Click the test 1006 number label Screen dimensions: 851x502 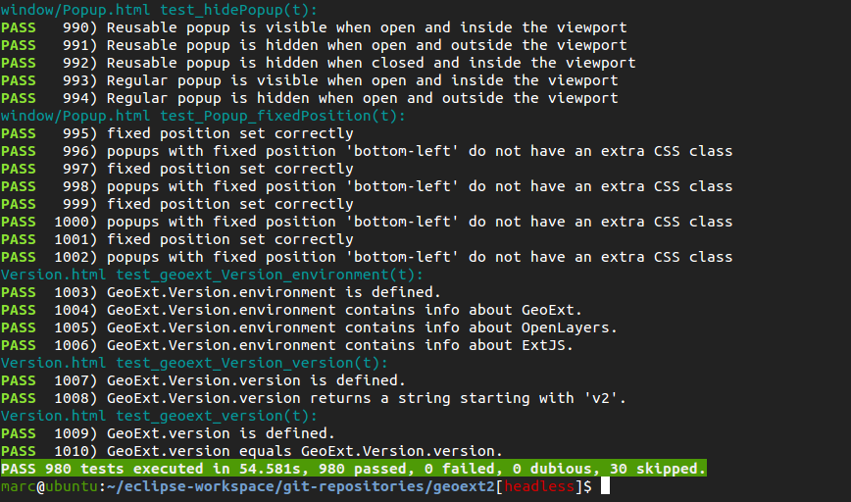(x=75, y=345)
